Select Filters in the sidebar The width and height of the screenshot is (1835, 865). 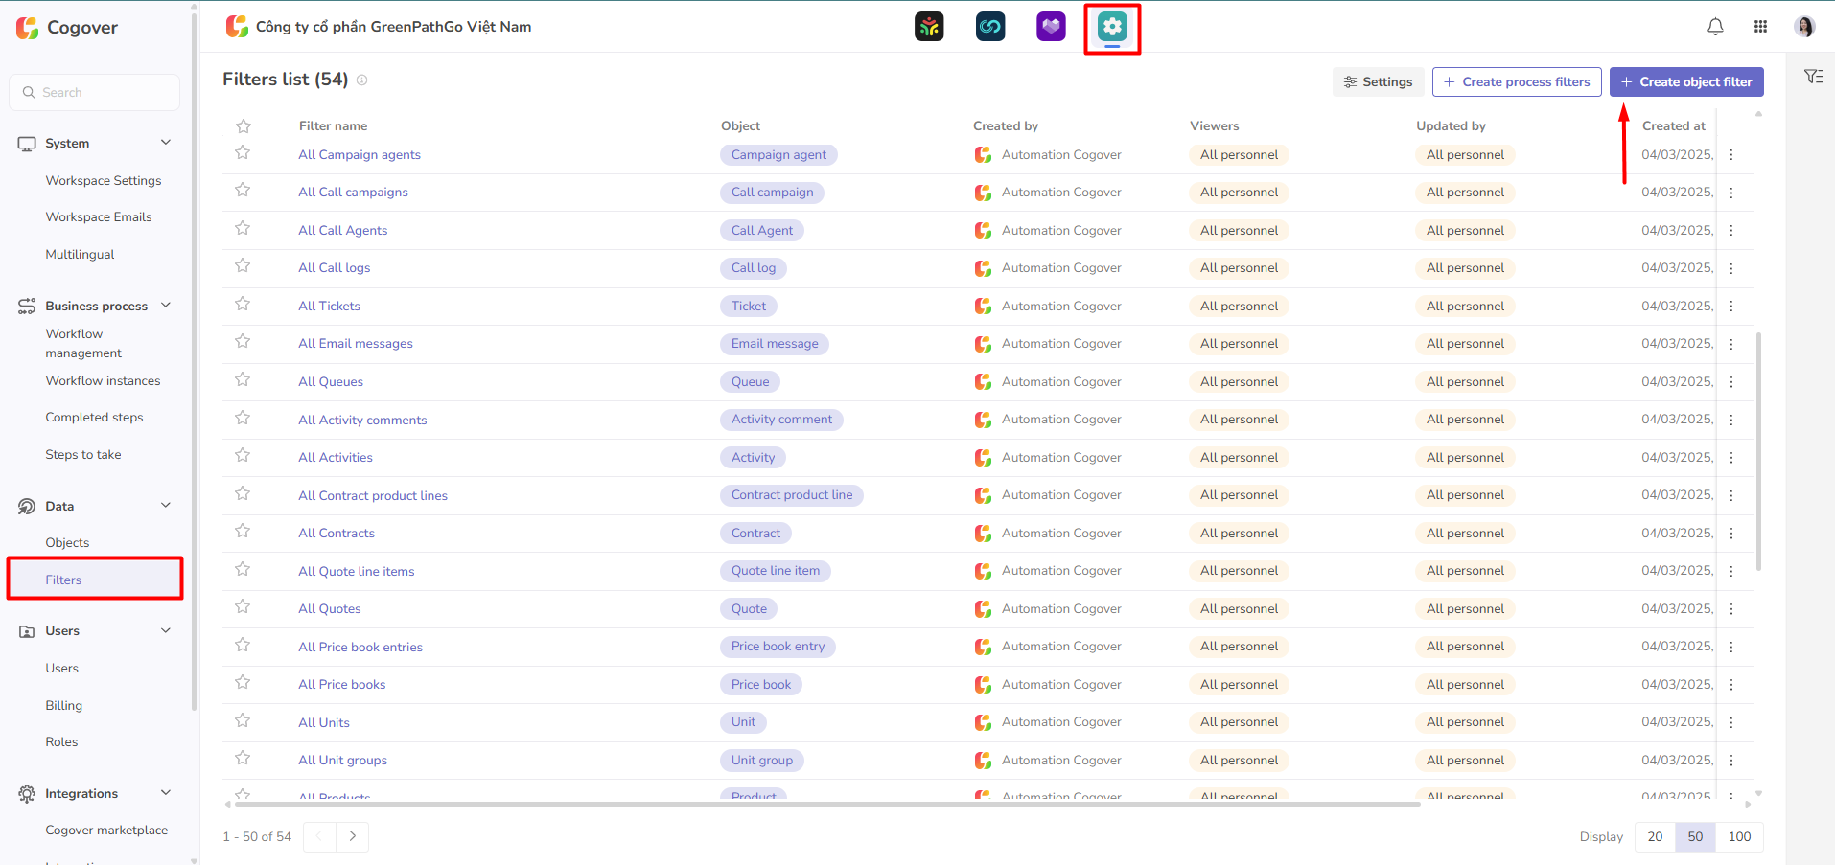click(x=95, y=580)
